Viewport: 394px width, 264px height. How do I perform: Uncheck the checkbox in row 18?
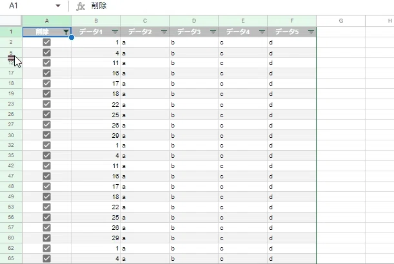pos(46,83)
